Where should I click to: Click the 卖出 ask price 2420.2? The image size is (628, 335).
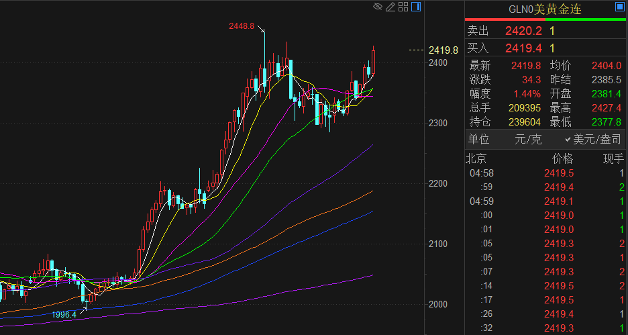[x=524, y=30]
